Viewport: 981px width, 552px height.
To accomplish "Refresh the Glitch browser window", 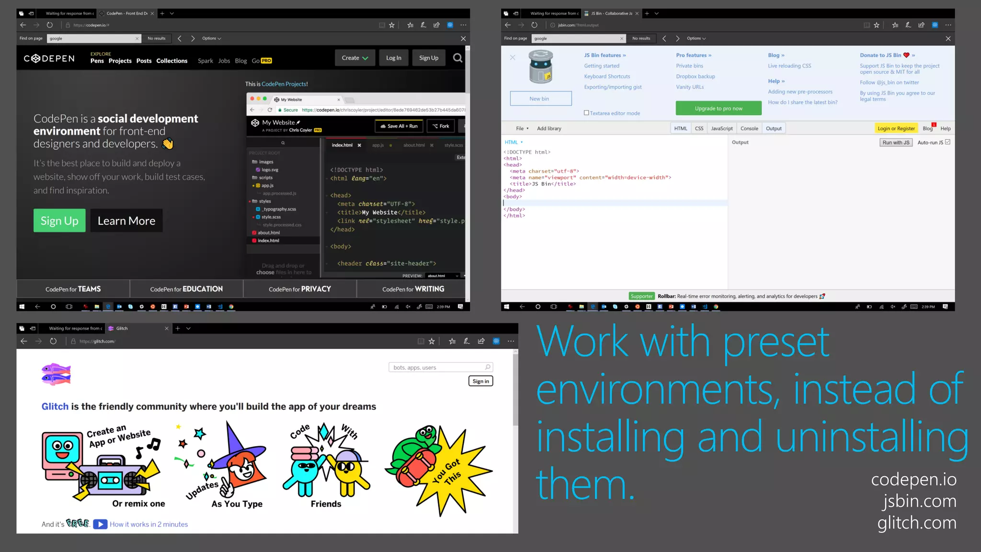I will click(53, 341).
